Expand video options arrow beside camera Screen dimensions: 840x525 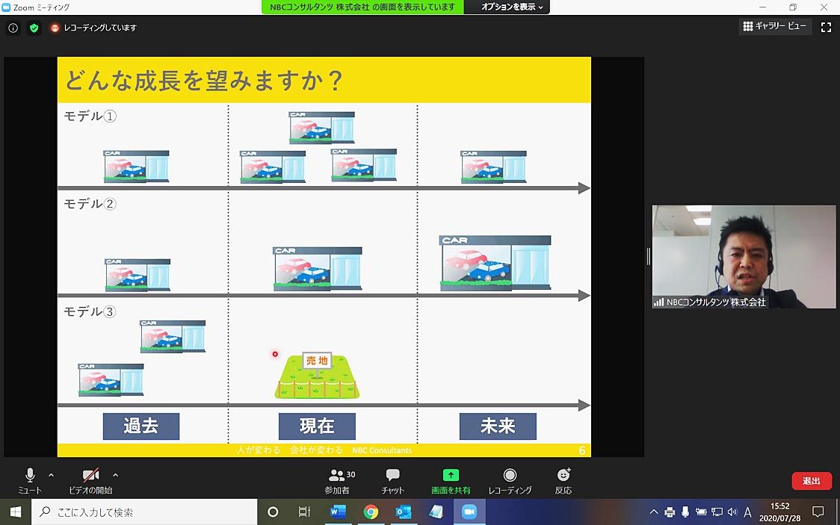tap(115, 474)
